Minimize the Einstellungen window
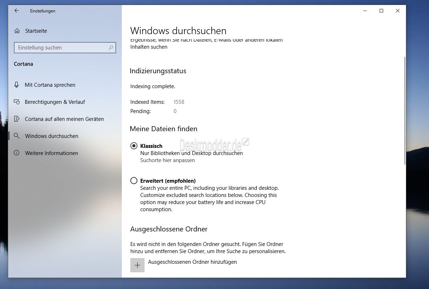Screen dimensions: 429x289 (365, 11)
